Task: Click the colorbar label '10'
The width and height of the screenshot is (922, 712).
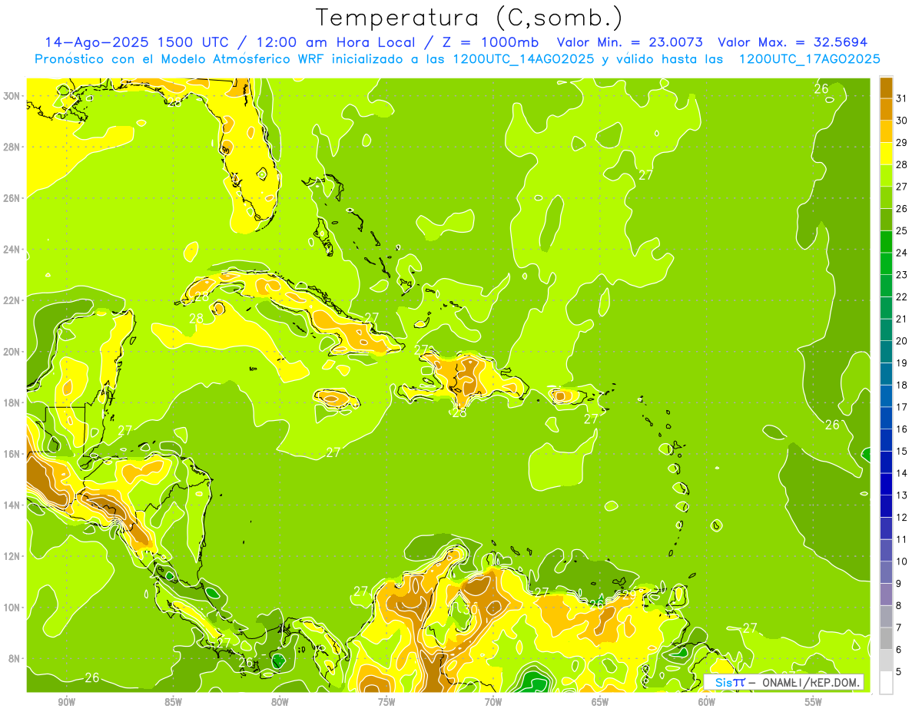Action: pyautogui.click(x=902, y=561)
